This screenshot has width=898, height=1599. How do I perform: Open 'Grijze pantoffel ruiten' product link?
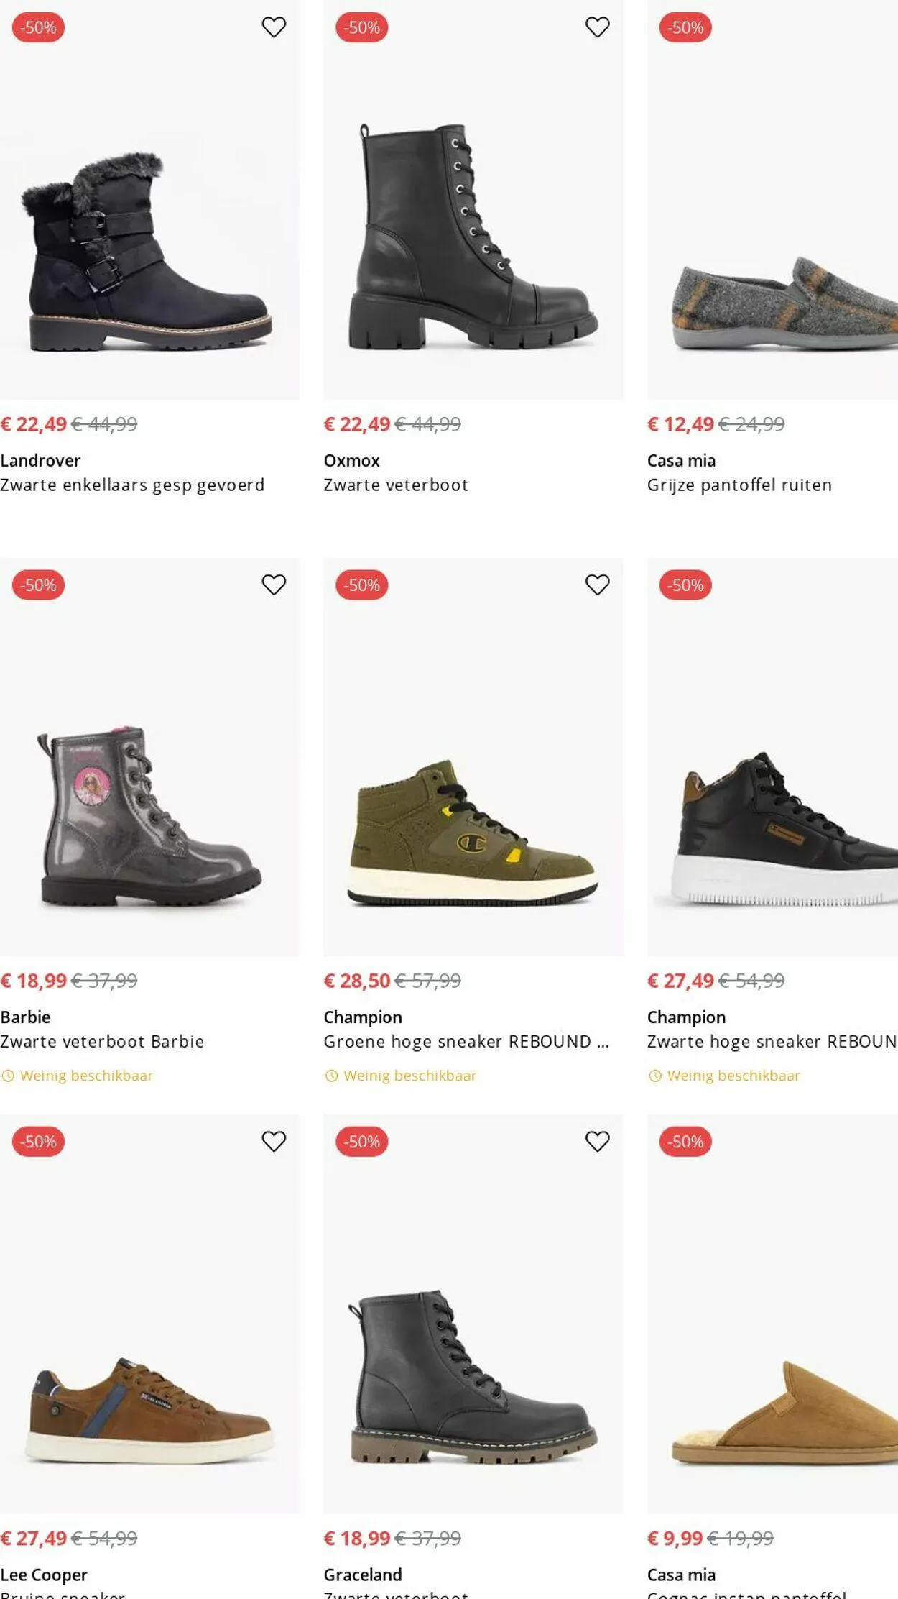(739, 485)
